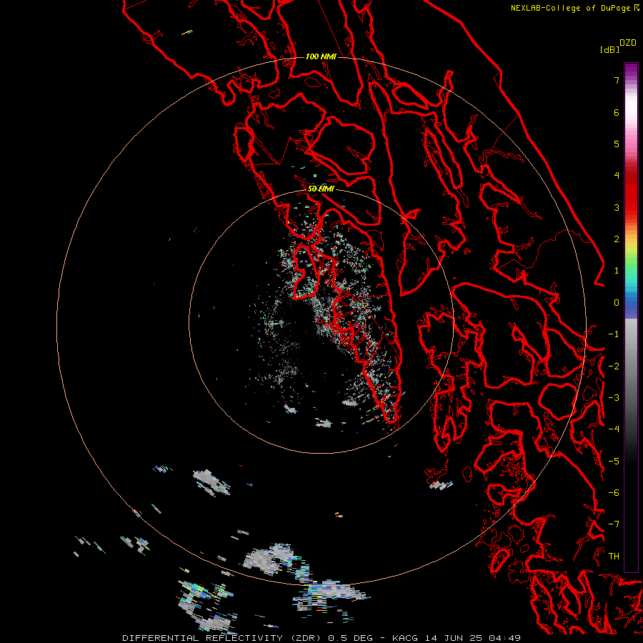Click the -6 value on color scale

614,493
